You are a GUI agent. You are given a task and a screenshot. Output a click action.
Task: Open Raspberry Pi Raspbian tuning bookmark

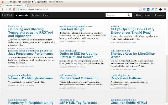tap(31, 103)
